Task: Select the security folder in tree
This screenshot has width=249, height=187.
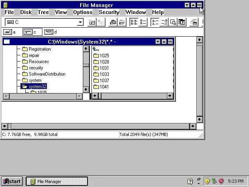Action: pyautogui.click(x=33, y=68)
